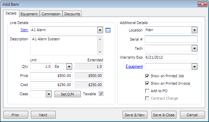The image size is (209, 122).
Task: Toggle Show on Printed Job checkbox
Action: pyautogui.click(x=147, y=76)
